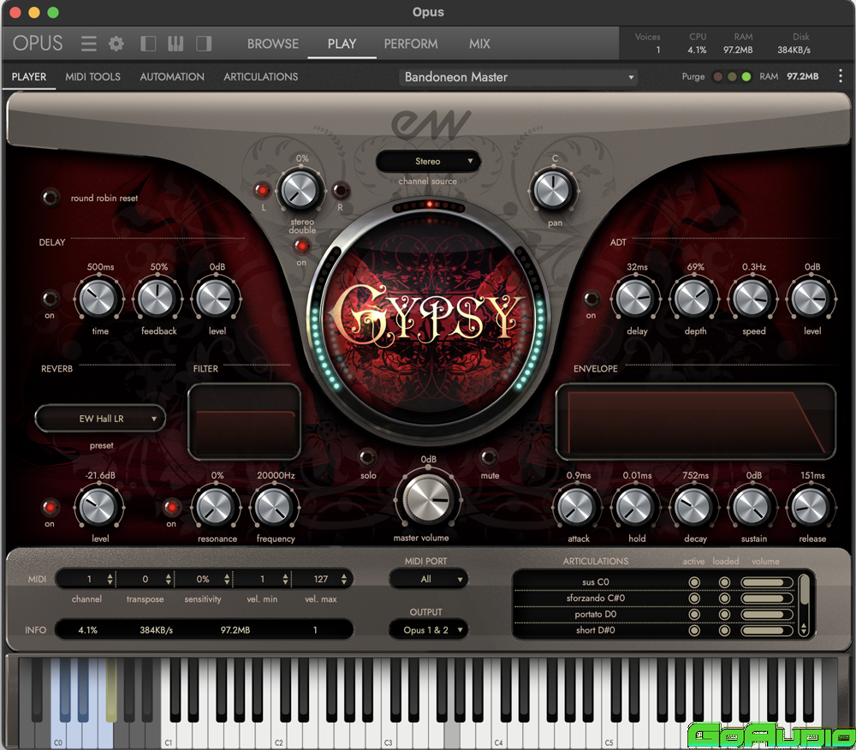
Task: Switch to the MIX tab
Action: pos(479,44)
